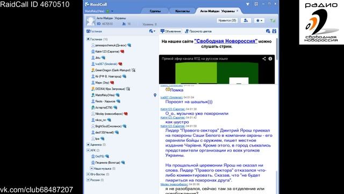Click the red heart badge beside Марк (Зпр)
Image resolution: width=344 pixels, height=194 pixels.
112,82
